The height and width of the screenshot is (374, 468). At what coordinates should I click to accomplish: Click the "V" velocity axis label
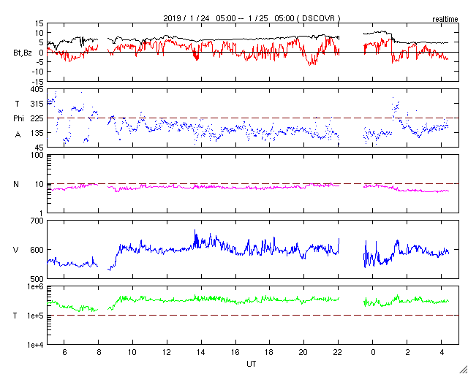[x=16, y=250]
